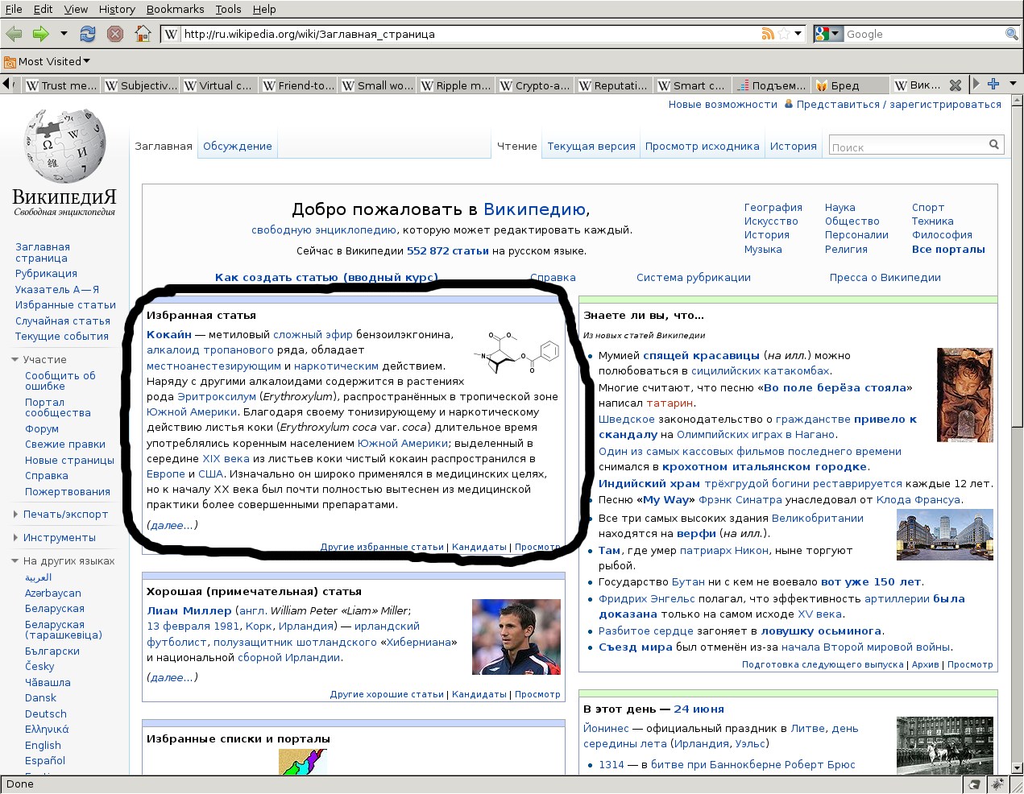Image resolution: width=1024 pixels, height=794 pixels.
Task: Open the Bookmarks menu
Action: tap(175, 9)
